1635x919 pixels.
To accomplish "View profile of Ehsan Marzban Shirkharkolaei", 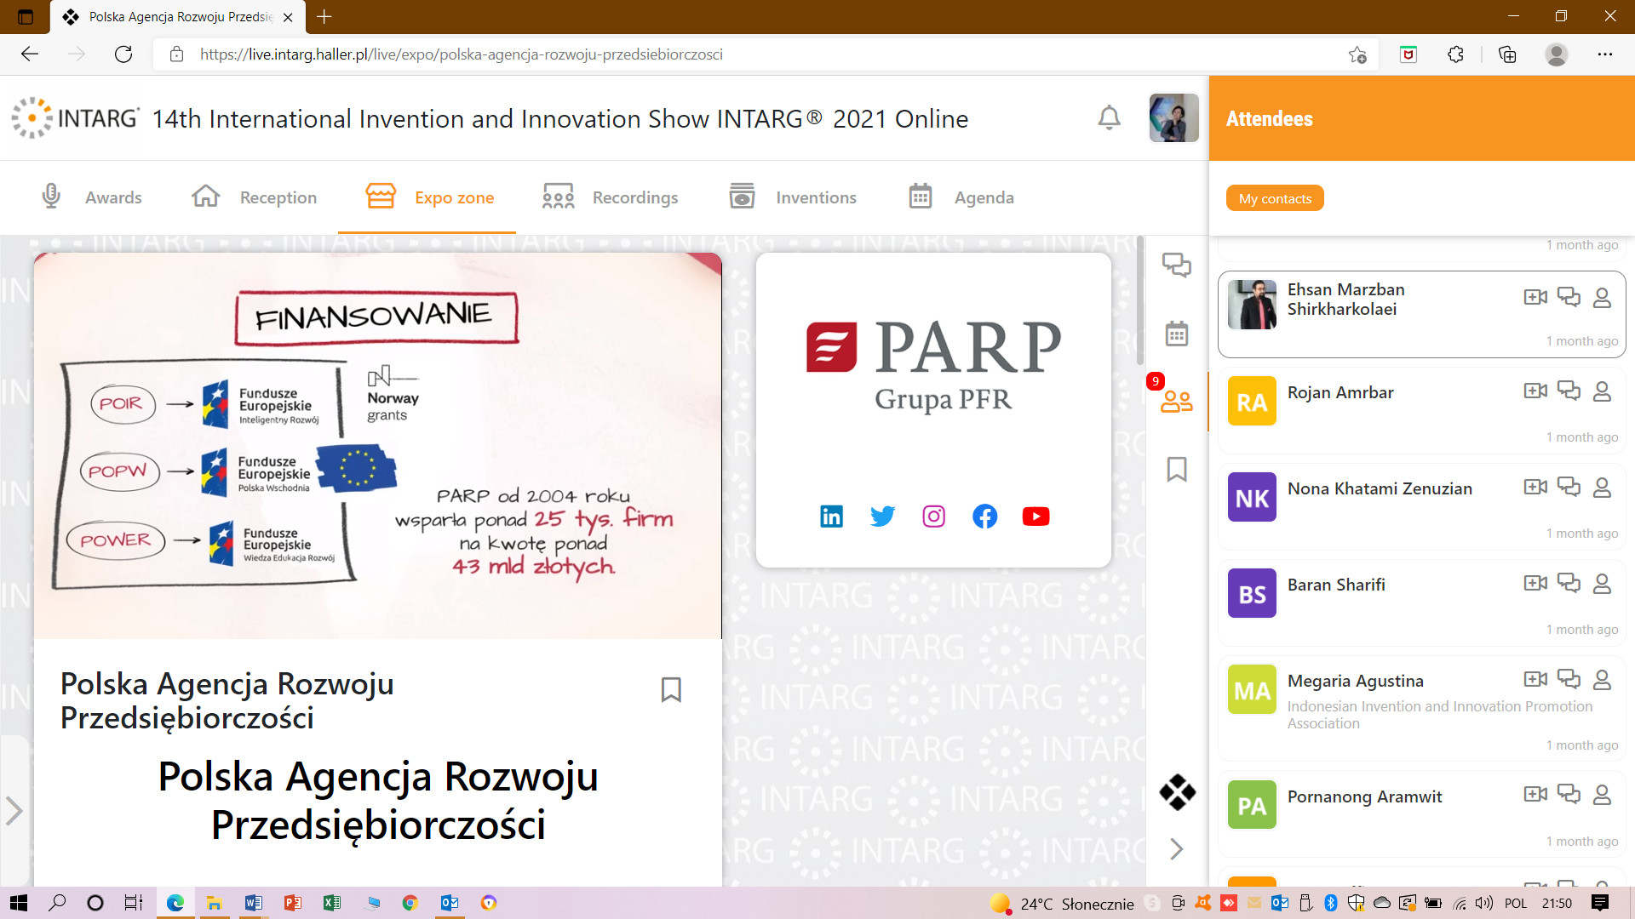I will coord(1602,297).
